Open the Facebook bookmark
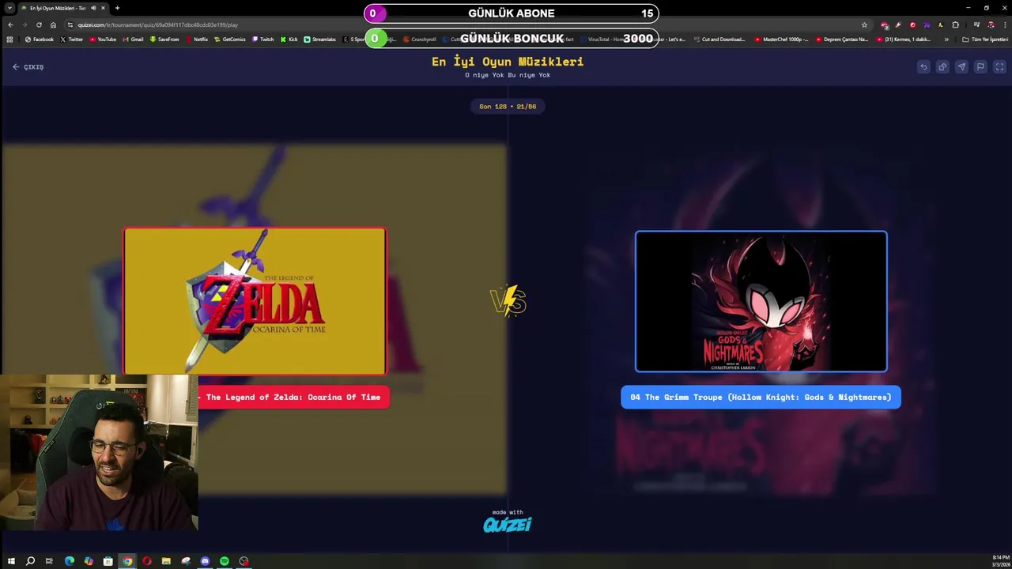 pyautogui.click(x=39, y=39)
